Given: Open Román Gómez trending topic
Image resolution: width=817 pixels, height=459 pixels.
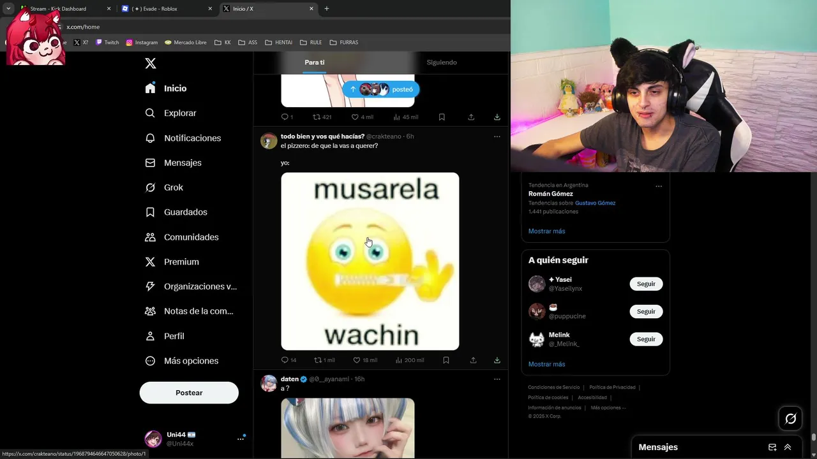Looking at the screenshot, I should [551, 194].
